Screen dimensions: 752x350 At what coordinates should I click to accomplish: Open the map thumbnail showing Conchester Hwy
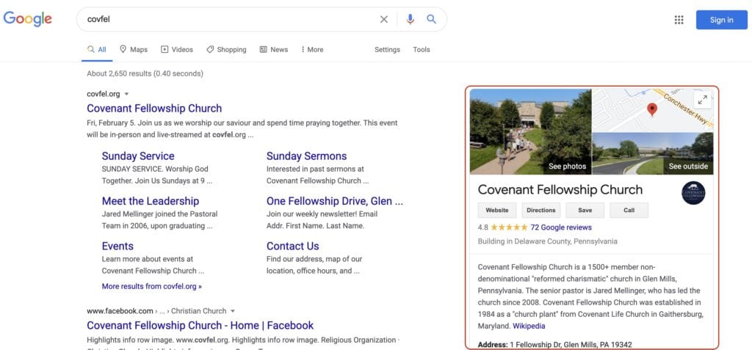(x=653, y=110)
